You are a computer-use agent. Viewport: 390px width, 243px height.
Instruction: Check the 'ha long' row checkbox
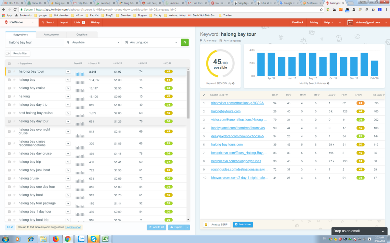[x=9, y=97]
